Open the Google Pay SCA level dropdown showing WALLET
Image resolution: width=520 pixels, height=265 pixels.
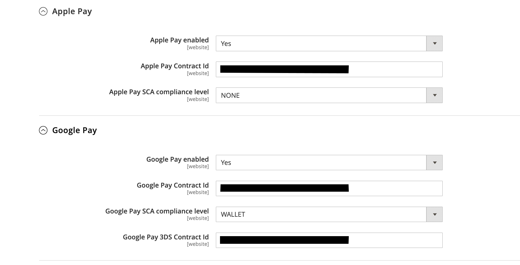pos(321,214)
